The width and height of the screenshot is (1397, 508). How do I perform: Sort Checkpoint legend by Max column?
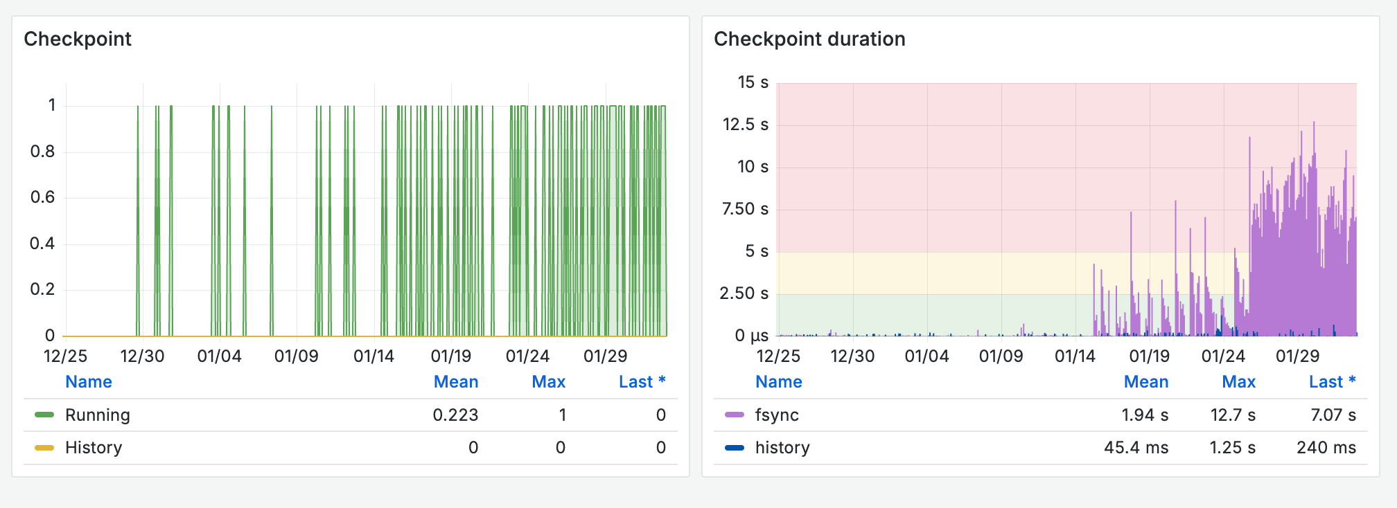(x=548, y=382)
